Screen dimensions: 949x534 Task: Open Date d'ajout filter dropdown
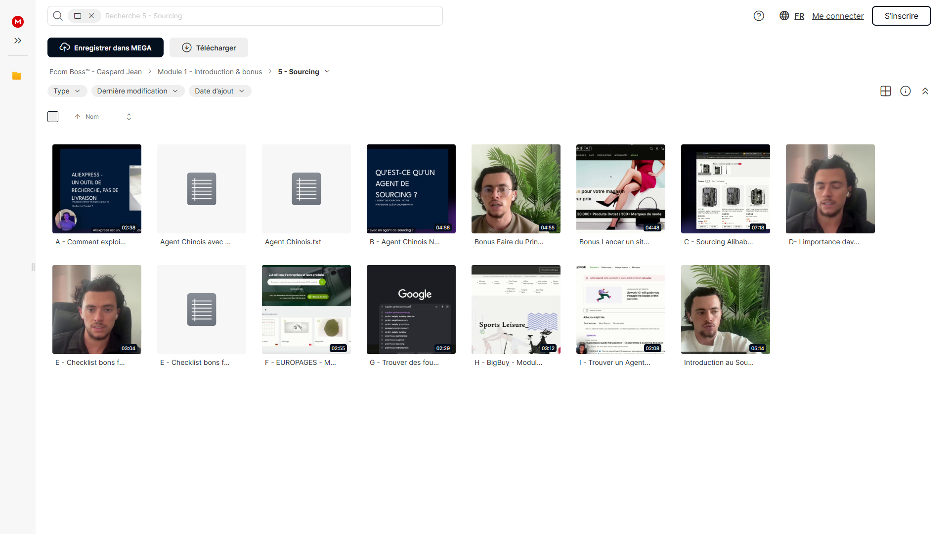point(220,91)
